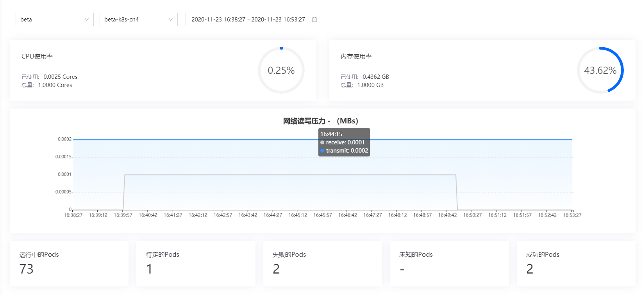Click the 16:47:27 x-axis label

pos(373,215)
